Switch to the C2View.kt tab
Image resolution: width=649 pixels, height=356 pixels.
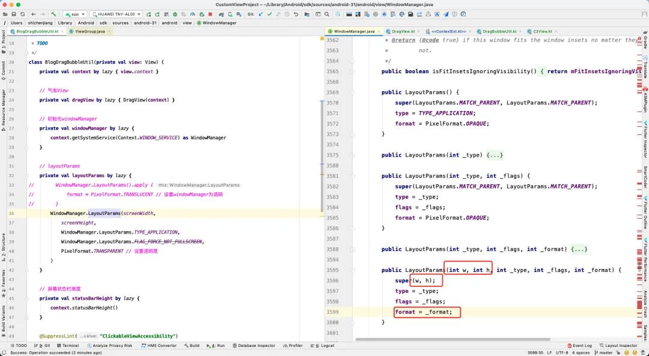tap(542, 31)
